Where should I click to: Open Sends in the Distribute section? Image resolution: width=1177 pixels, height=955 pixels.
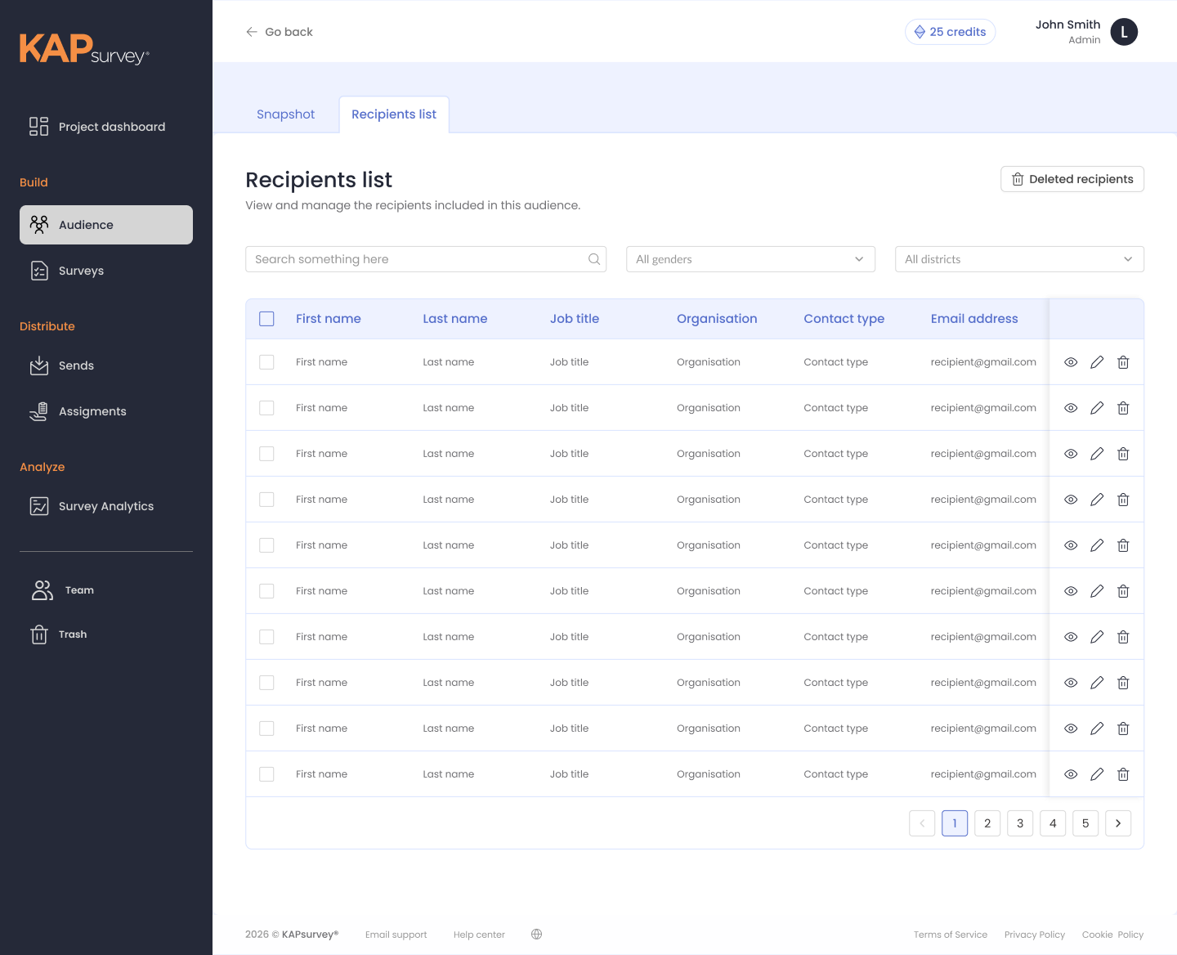point(106,365)
